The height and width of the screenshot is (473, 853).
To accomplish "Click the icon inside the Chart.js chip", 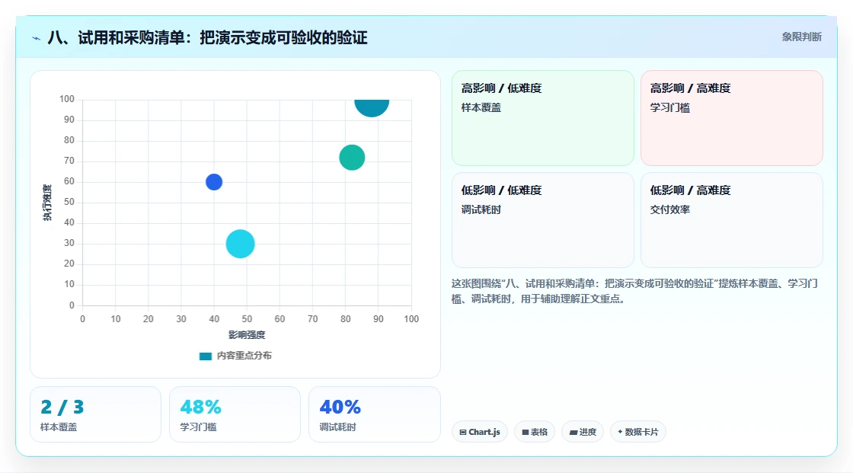I will coord(463,432).
